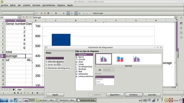Click the volume speaker tray icon
The height and width of the screenshot is (103, 184).
[x=140, y=100]
